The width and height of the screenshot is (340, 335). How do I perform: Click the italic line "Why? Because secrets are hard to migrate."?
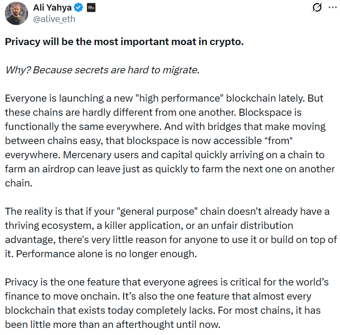pos(102,70)
